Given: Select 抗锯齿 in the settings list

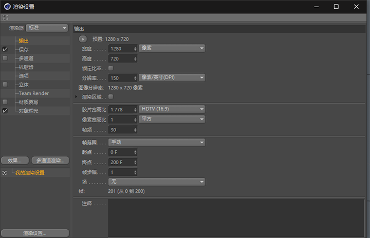Looking at the screenshot, I should [x=26, y=67].
